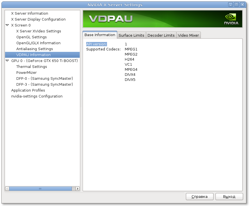Open X Server XVideo Settings

pyautogui.click(x=39, y=31)
